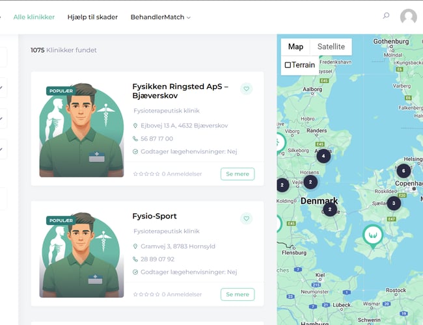Image resolution: width=423 pixels, height=325 pixels.
Task: Click address Ejbovej 13 A, 4632 Bjæverskov
Action: [x=184, y=125]
